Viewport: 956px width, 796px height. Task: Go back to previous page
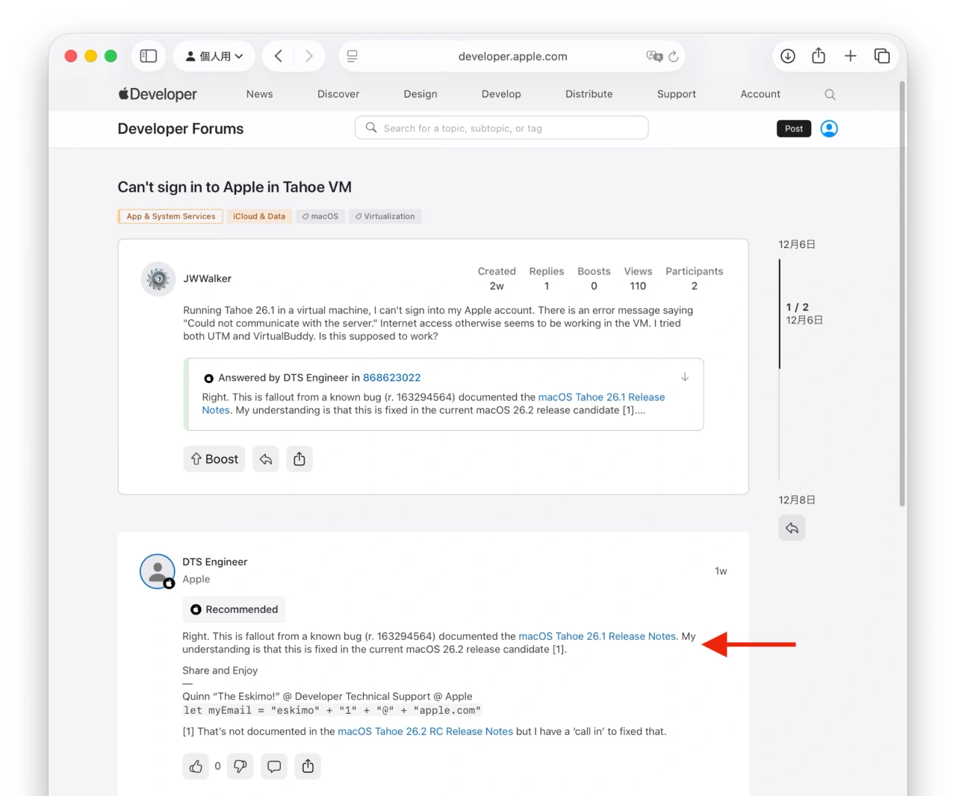tap(279, 56)
